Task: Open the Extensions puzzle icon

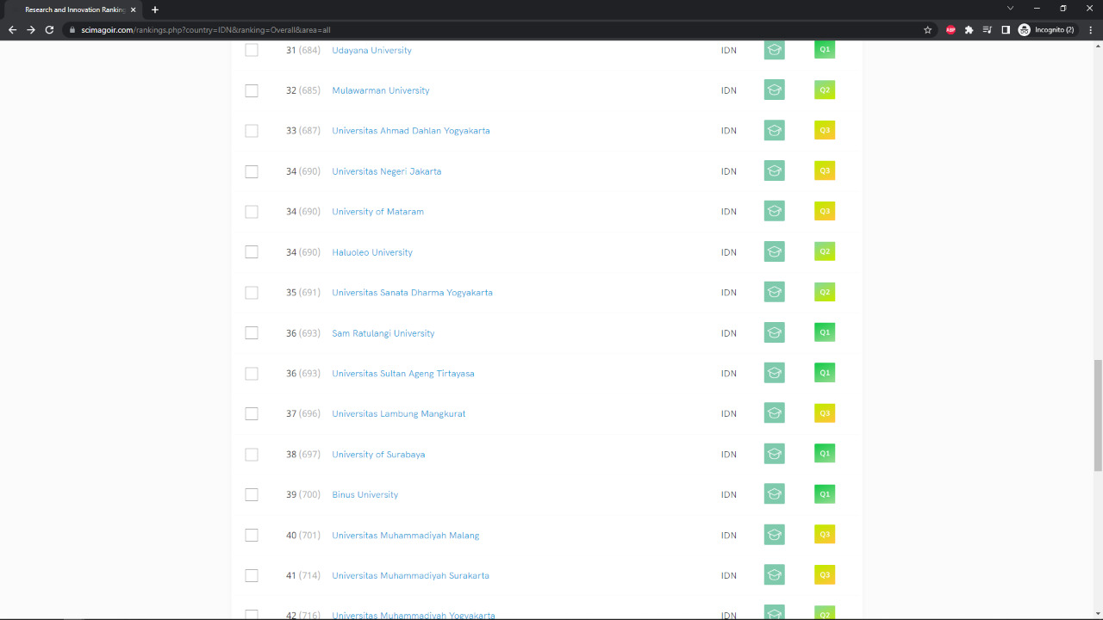Action: [x=969, y=29]
